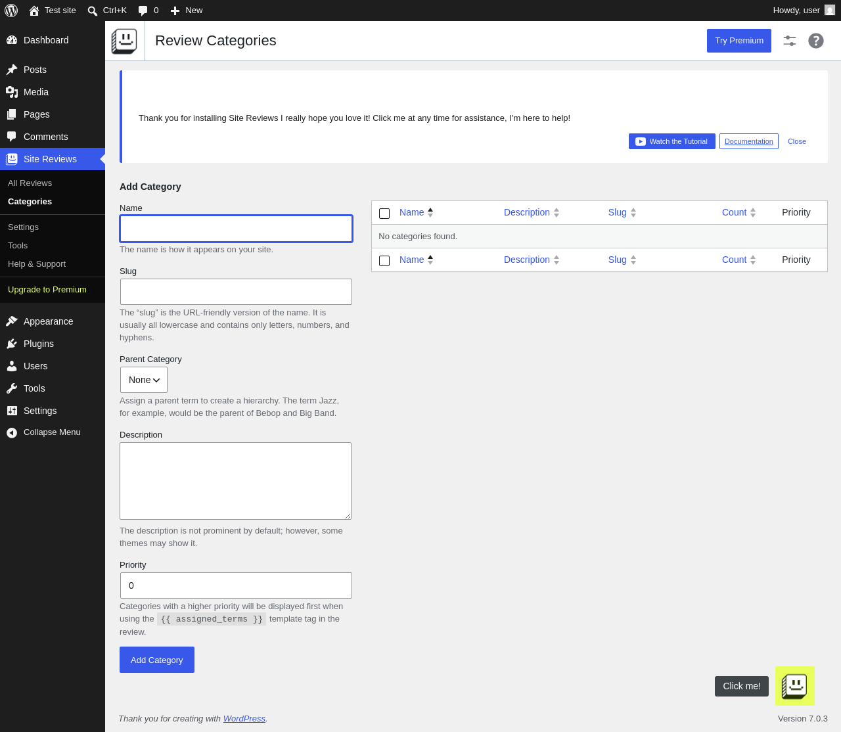Sort by Description in table footer

point(532,260)
